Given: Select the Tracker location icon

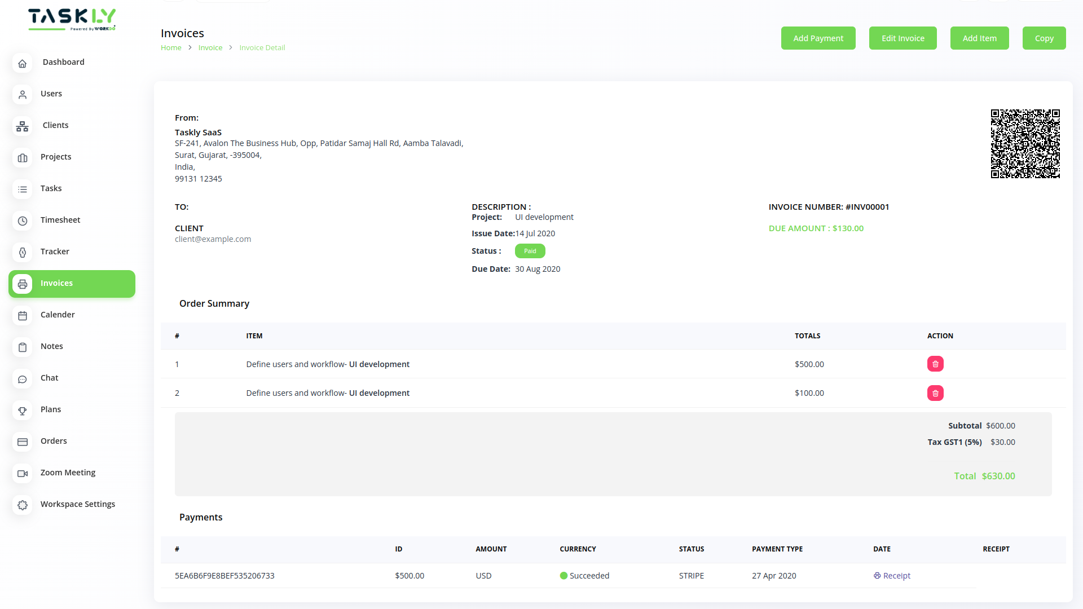Looking at the screenshot, I should pos(22,253).
